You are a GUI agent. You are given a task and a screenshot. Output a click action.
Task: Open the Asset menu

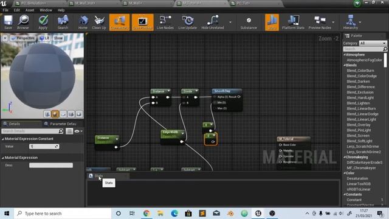(x=30, y=10)
